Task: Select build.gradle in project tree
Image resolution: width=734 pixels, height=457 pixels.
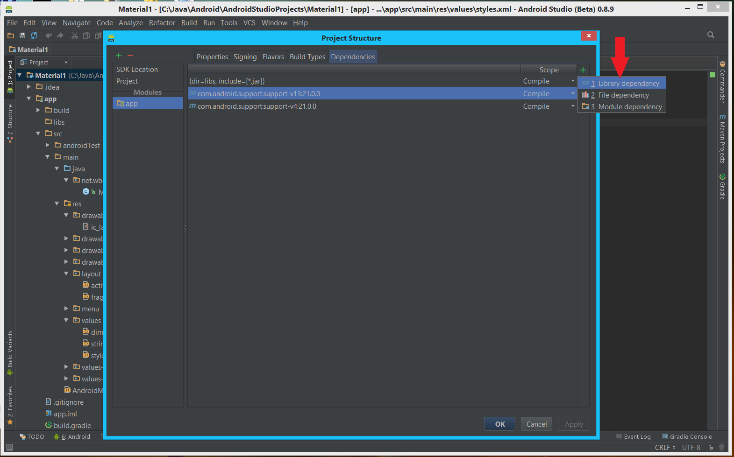Action: pyautogui.click(x=68, y=425)
